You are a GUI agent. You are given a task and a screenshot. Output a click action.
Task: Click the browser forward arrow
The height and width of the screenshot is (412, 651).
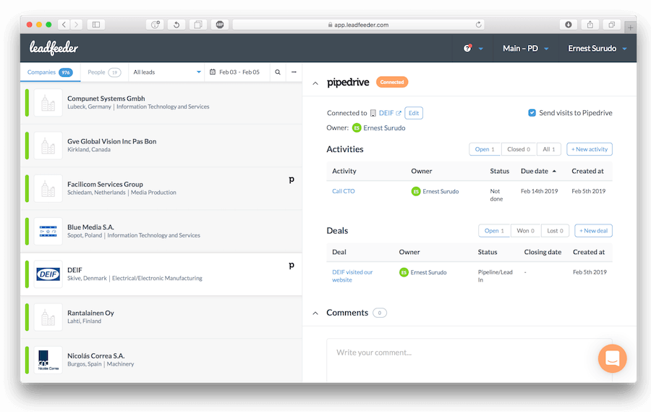[77, 25]
